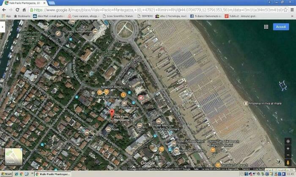Select the Polo hotel marker icon

click(x=139, y=125)
